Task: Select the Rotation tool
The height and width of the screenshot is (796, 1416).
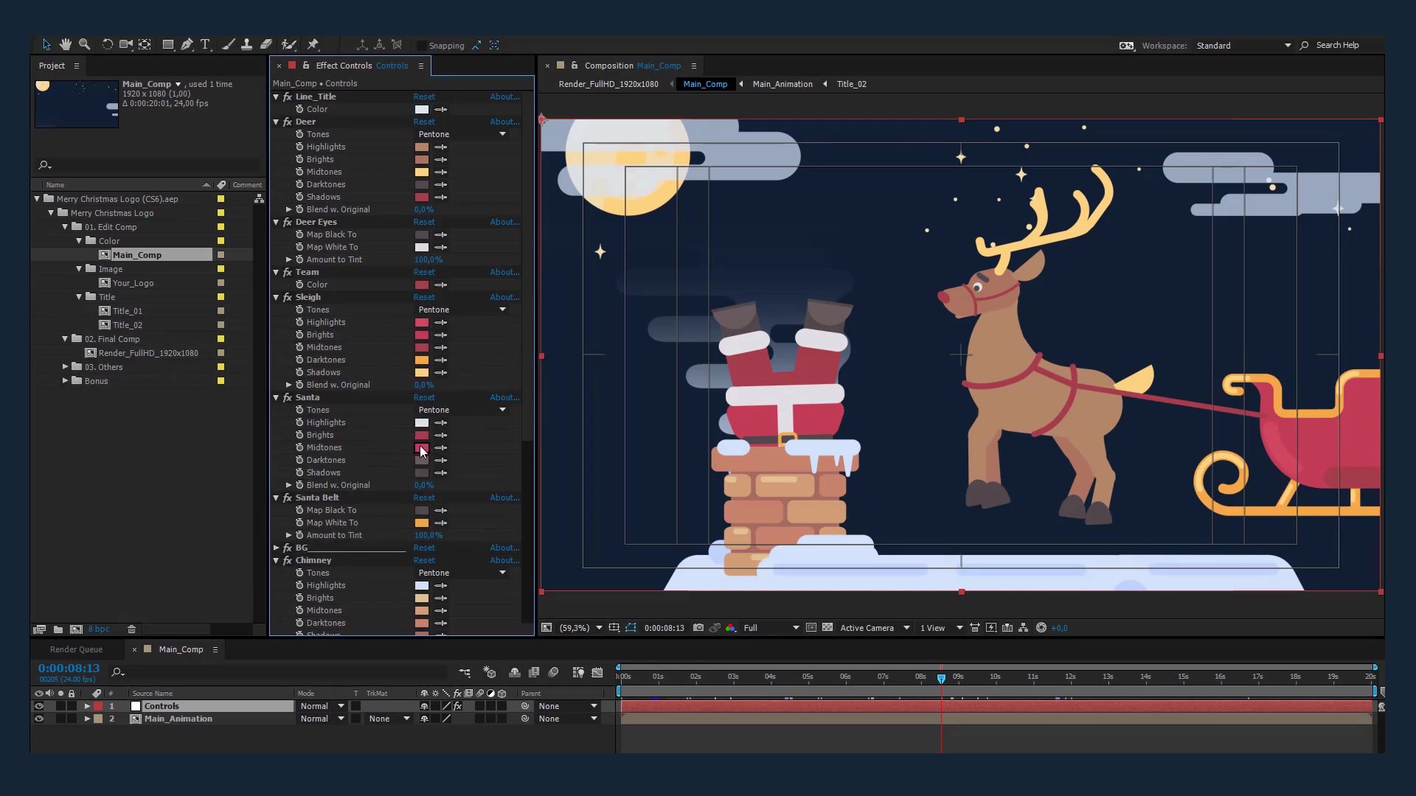Action: (107, 45)
